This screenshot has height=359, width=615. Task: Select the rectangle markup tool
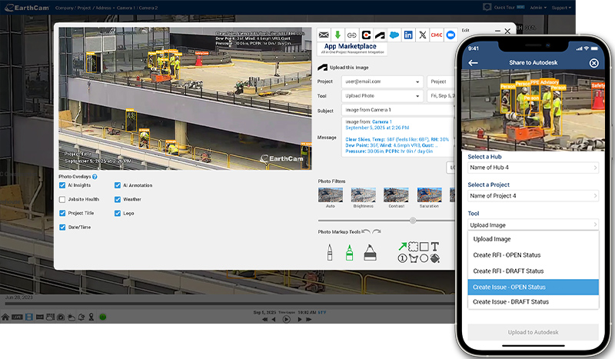(424, 247)
